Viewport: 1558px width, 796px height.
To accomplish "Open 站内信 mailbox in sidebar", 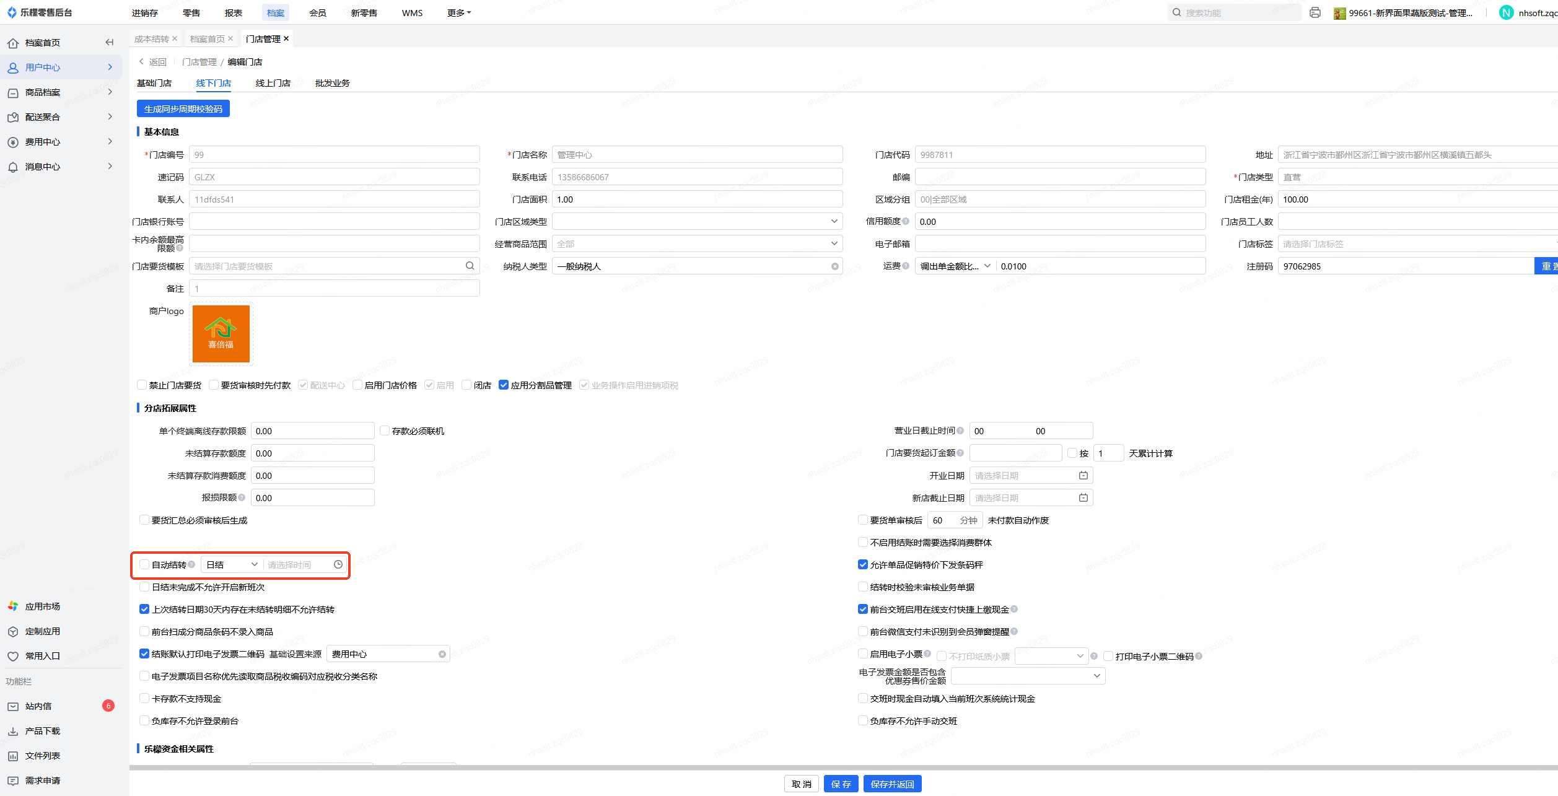I will tap(38, 706).
